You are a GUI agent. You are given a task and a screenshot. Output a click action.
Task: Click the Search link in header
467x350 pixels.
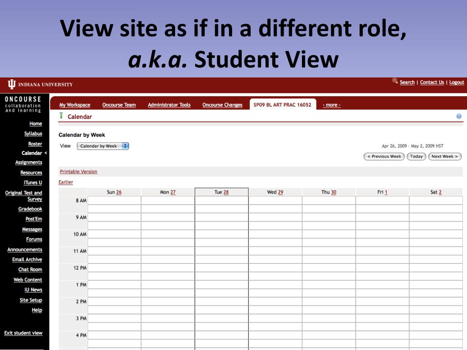point(407,82)
